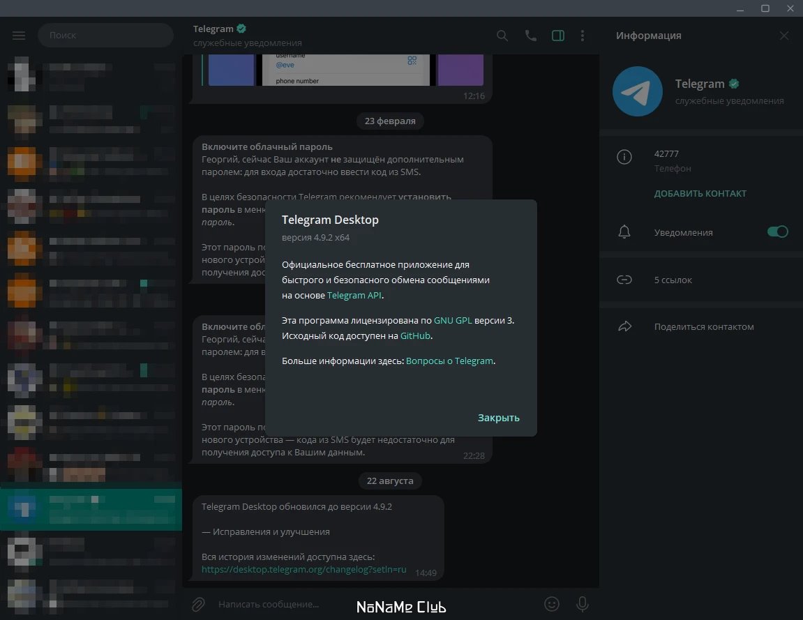Toggle the Уведомления notifications switch
The image size is (803, 620).
[x=777, y=232]
